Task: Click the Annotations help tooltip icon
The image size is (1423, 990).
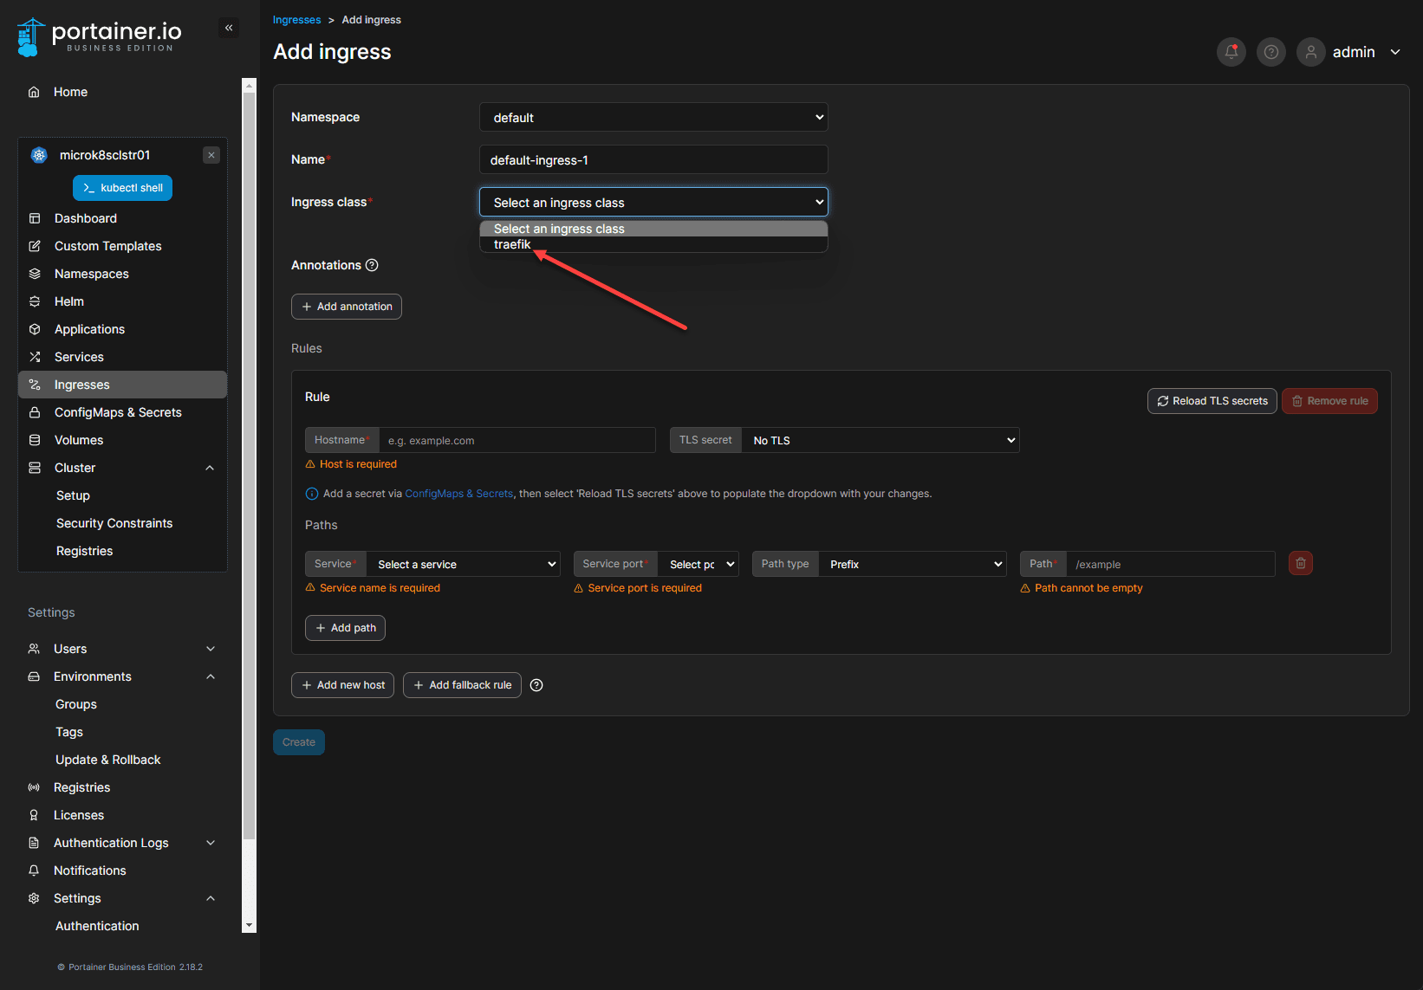Action: pyautogui.click(x=372, y=265)
